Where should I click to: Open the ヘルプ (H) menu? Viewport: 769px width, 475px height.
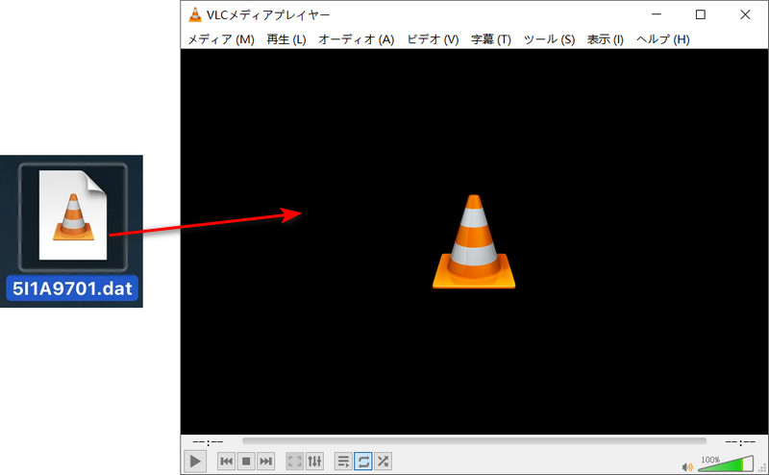663,39
